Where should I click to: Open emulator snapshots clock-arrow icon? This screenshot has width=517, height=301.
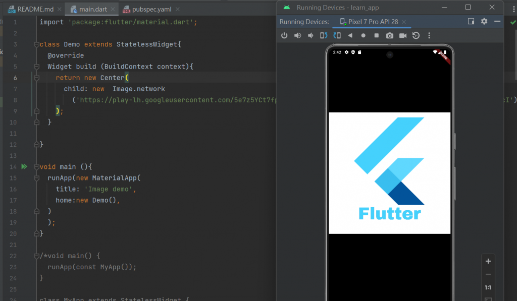[416, 35]
